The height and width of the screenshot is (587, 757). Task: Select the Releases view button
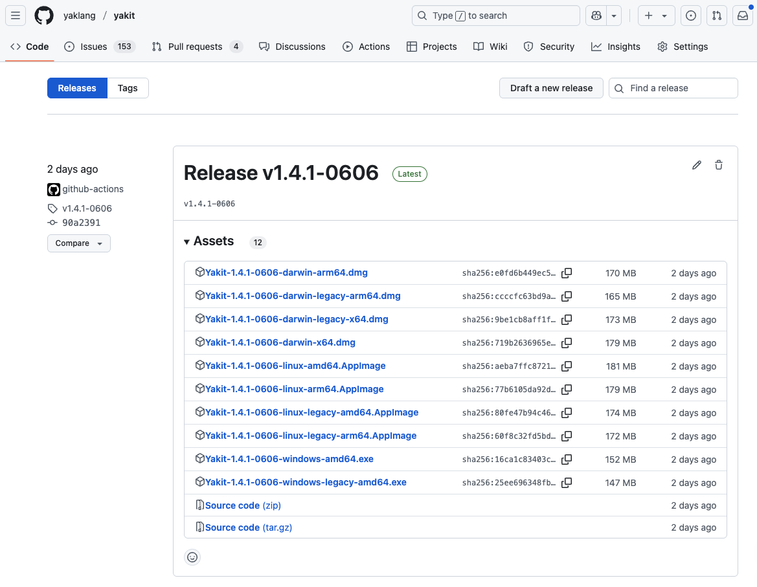[77, 88]
